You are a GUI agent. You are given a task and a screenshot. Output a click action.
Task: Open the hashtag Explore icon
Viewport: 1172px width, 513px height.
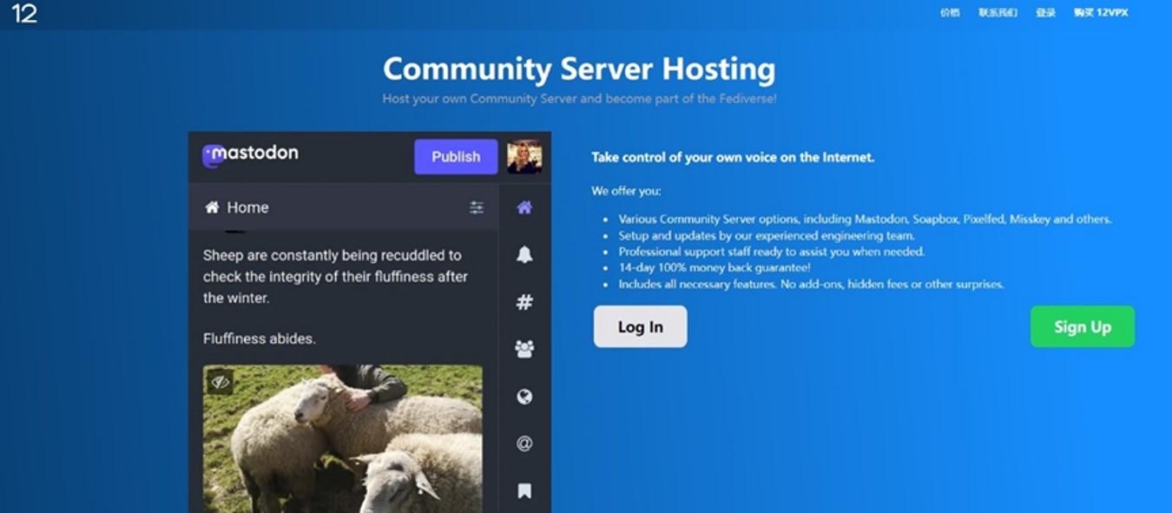[524, 302]
